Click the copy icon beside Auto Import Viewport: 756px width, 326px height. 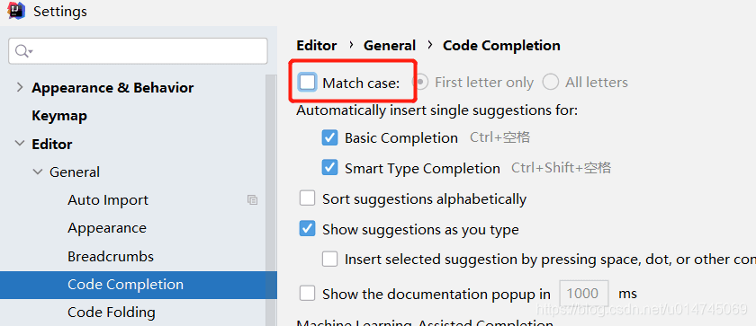tap(252, 200)
